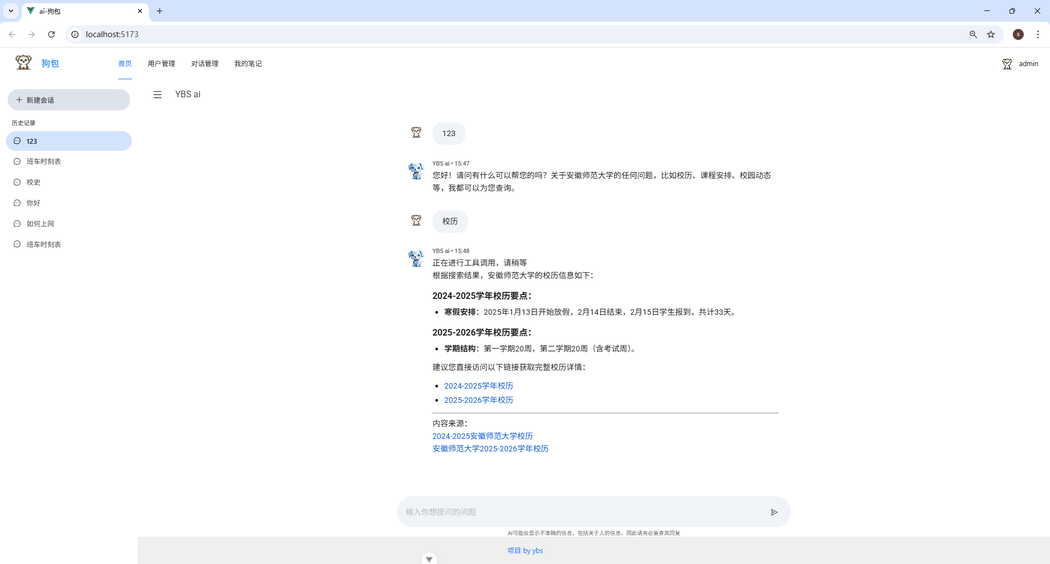
Task: Click the 狗包 dog logo icon
Action: (23, 62)
